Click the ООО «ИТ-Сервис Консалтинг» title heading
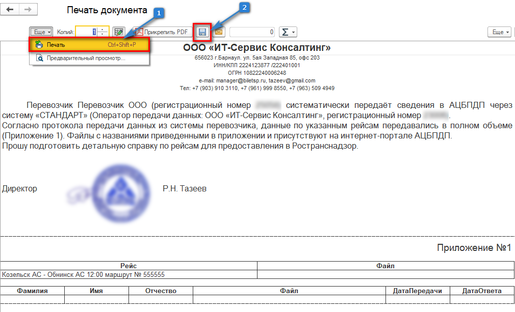Viewport: 515px width, 312px height. click(x=257, y=48)
